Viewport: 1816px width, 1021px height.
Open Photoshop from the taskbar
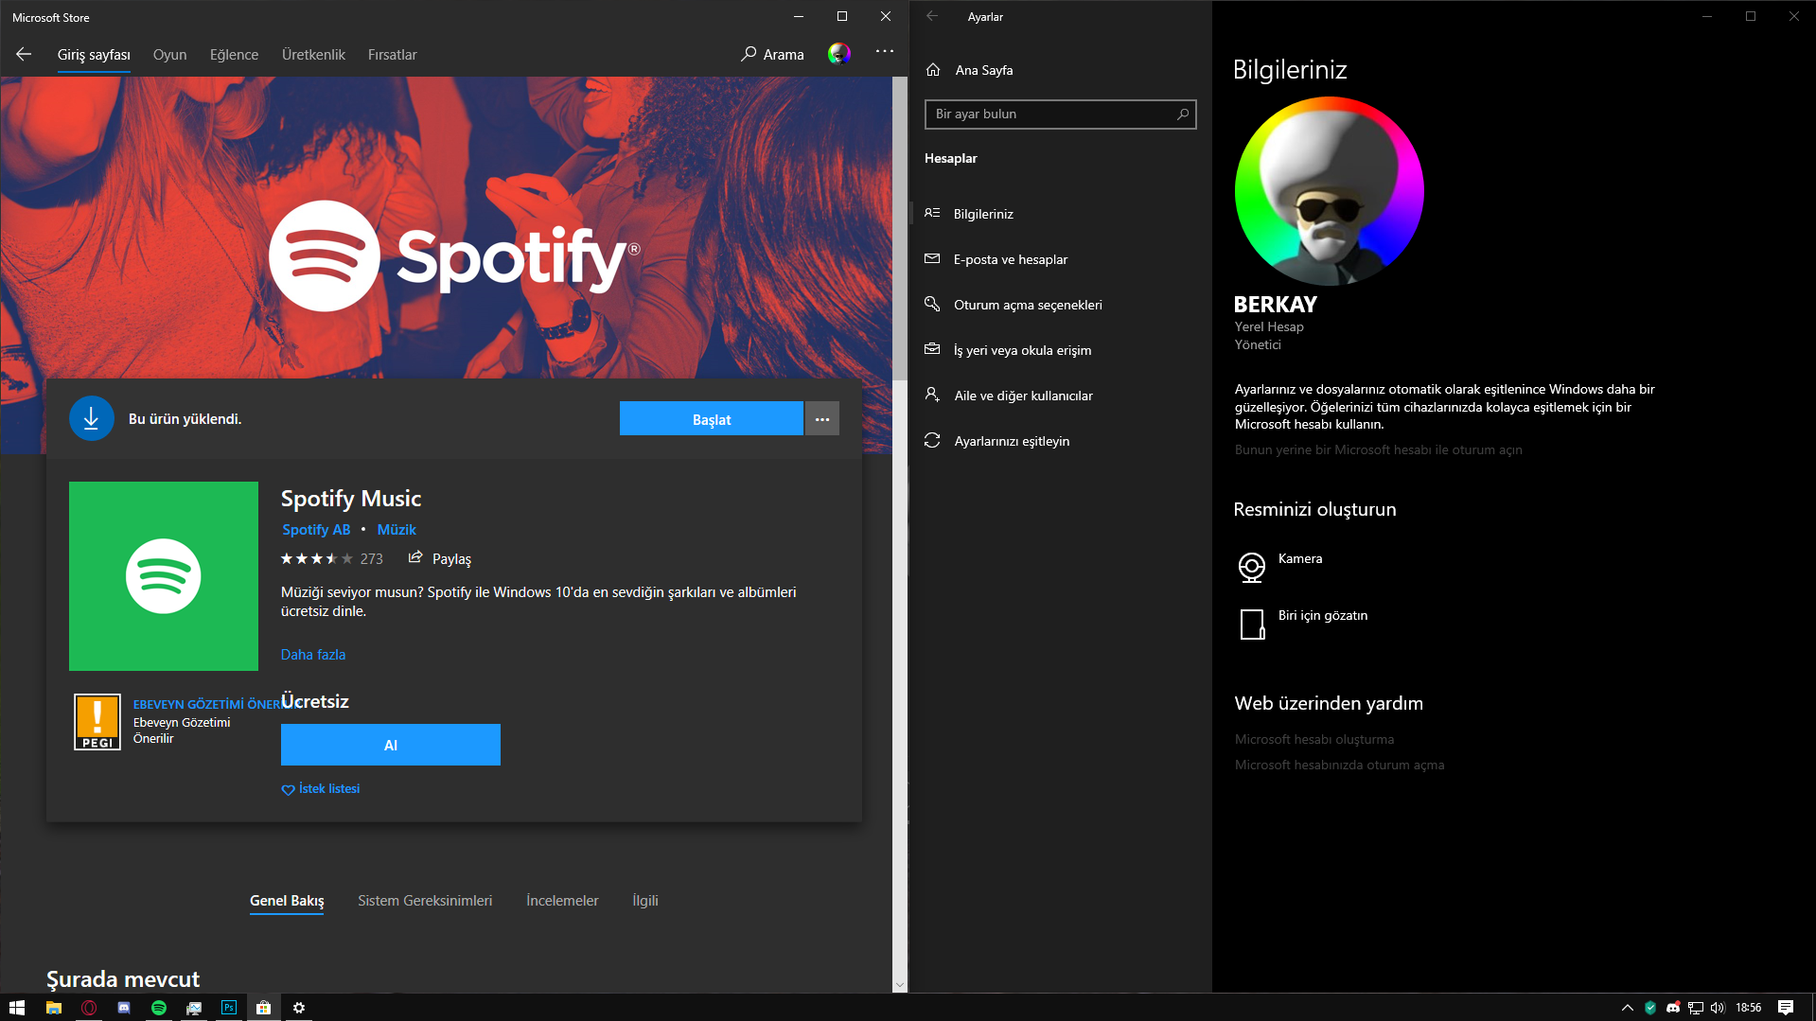coord(229,1008)
